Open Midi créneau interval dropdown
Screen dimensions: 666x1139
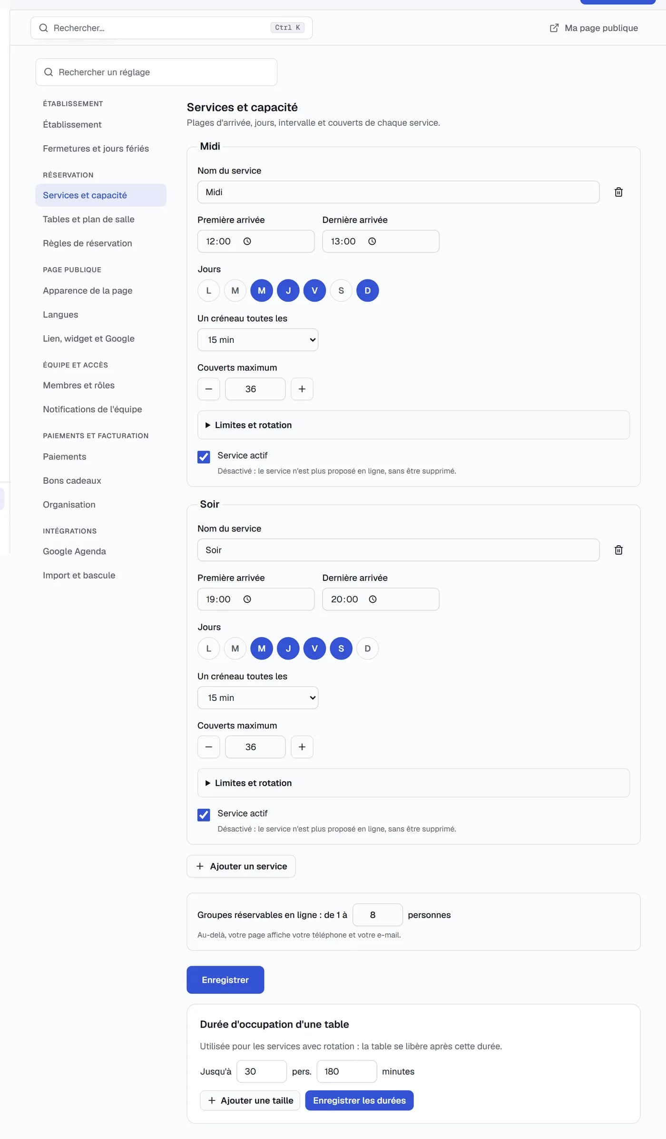click(258, 340)
